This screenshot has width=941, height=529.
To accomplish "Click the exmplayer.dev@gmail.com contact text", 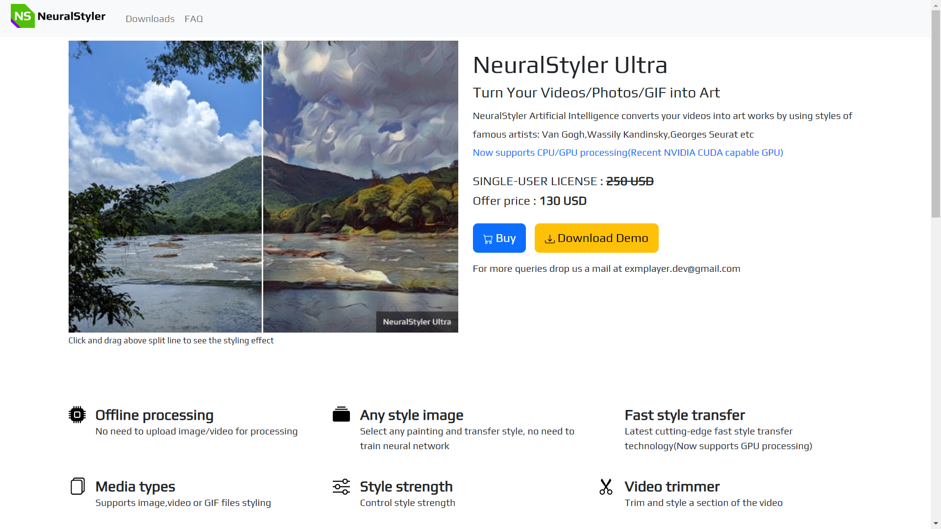I will (682, 268).
